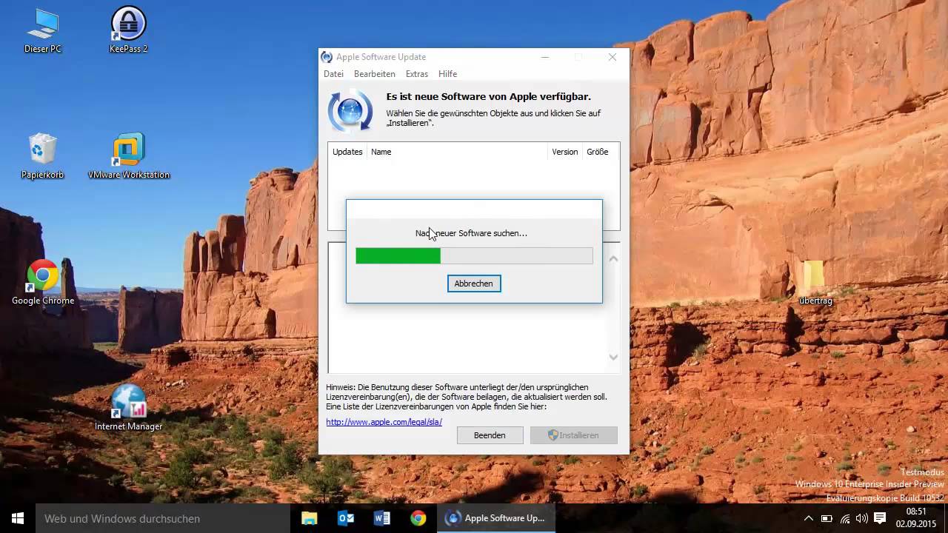948x533 pixels.
Task: Open Outlook from taskbar
Action: click(346, 518)
